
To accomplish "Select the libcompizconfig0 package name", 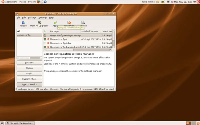I will point(58,39).
